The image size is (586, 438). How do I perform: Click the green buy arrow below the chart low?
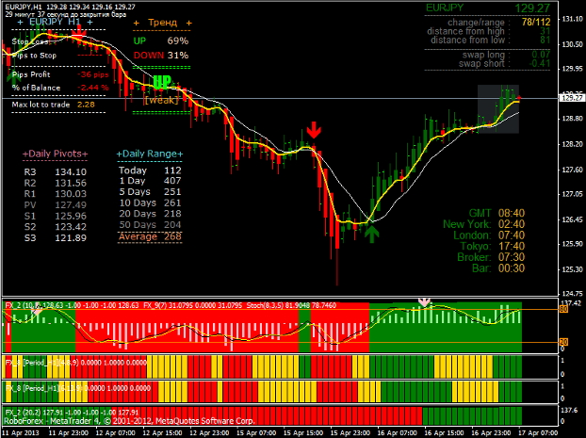click(373, 233)
